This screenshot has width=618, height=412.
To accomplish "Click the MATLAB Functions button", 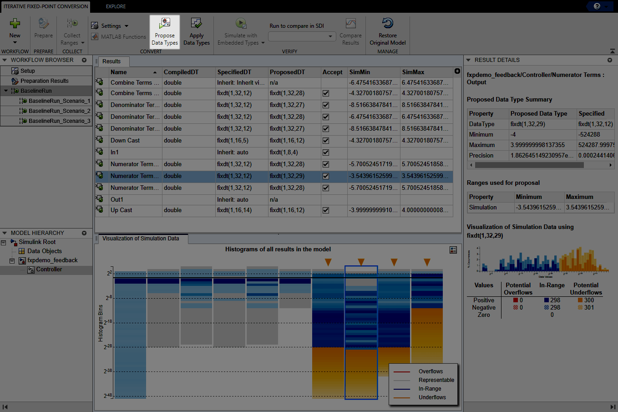I will 118,37.
